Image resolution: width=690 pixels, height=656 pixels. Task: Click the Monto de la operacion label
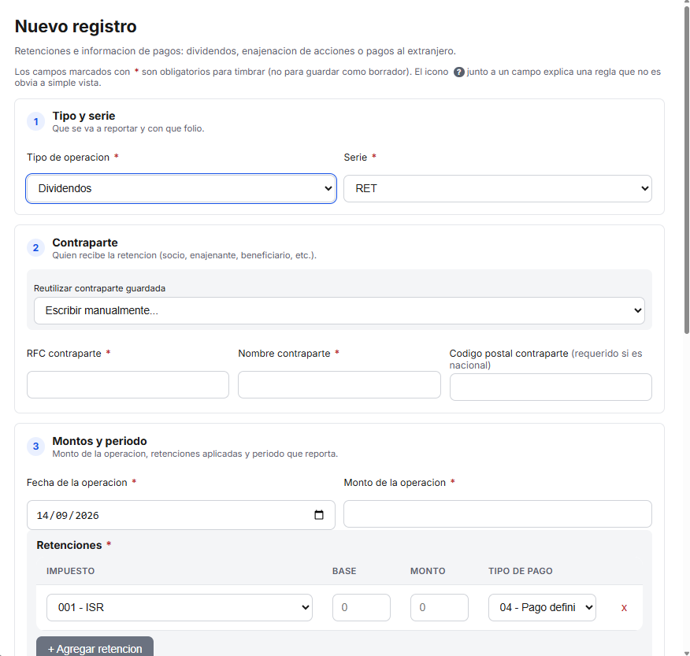coord(395,483)
